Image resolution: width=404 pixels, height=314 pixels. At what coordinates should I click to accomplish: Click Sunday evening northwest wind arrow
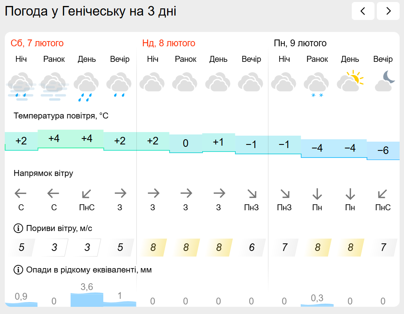[x=252, y=194]
